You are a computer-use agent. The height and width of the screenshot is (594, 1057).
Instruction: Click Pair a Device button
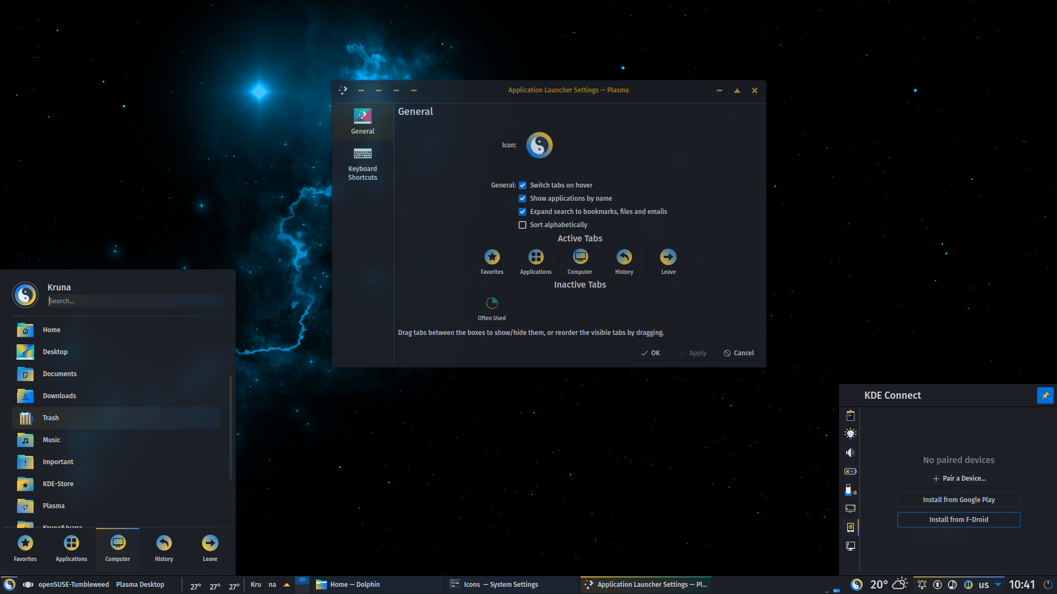tap(959, 479)
